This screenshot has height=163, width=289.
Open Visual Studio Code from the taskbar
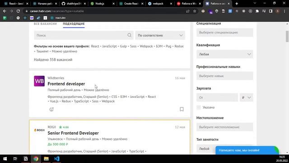(57, 159)
